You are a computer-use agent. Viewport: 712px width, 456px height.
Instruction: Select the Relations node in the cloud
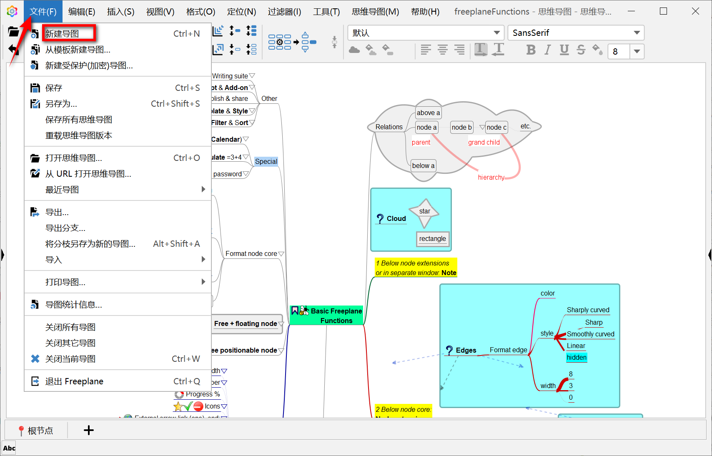click(389, 127)
